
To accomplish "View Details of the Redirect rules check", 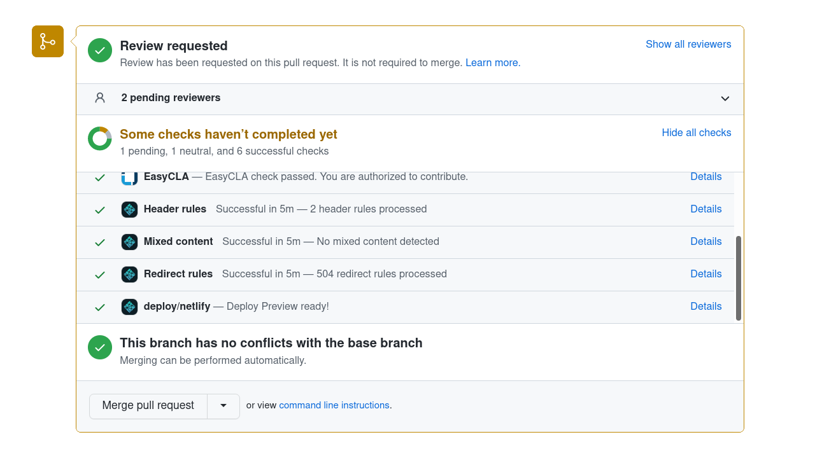I will coord(705,274).
